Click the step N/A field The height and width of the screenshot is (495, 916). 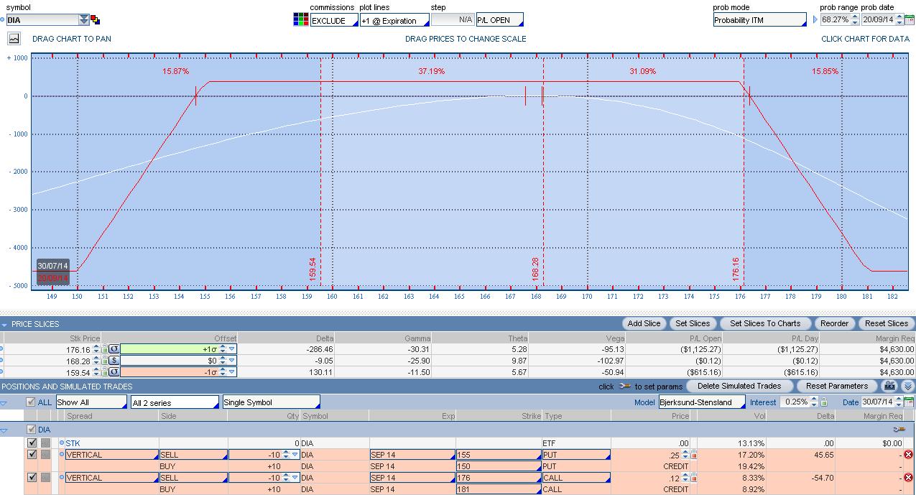pos(452,20)
